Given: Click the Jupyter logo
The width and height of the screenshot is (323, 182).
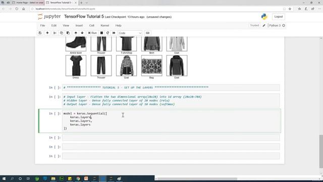Looking at the screenshot, I should pos(49,17).
